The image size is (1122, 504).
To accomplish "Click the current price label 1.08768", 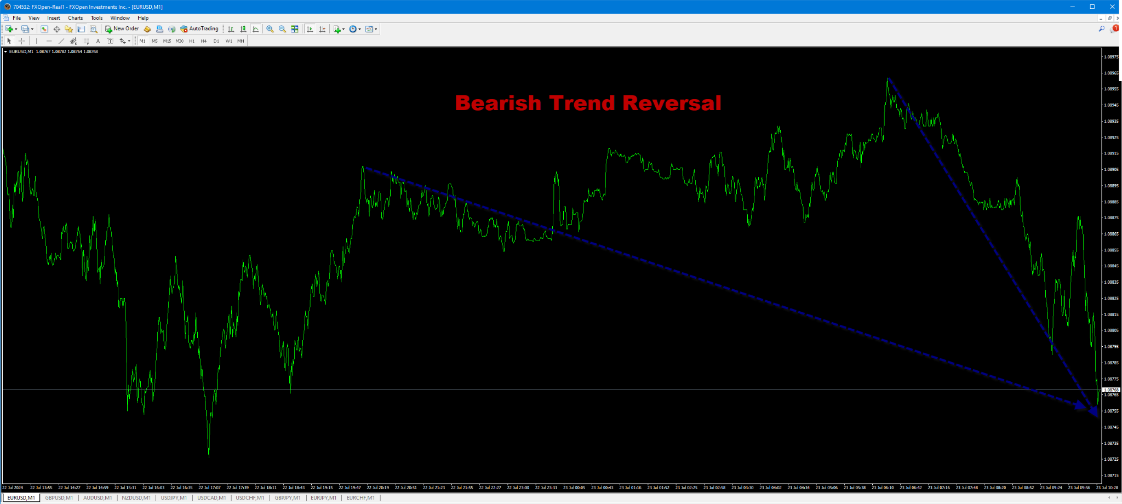I will (1112, 390).
